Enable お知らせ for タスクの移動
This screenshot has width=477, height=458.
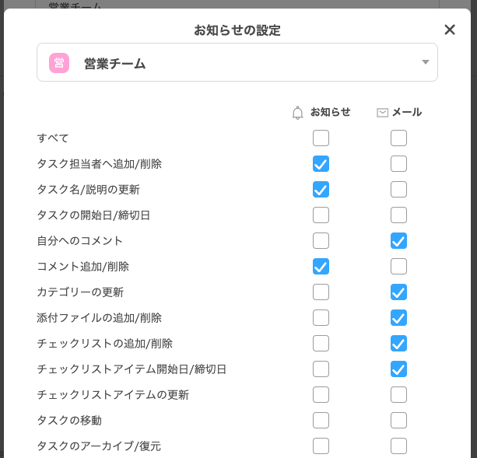tap(321, 421)
